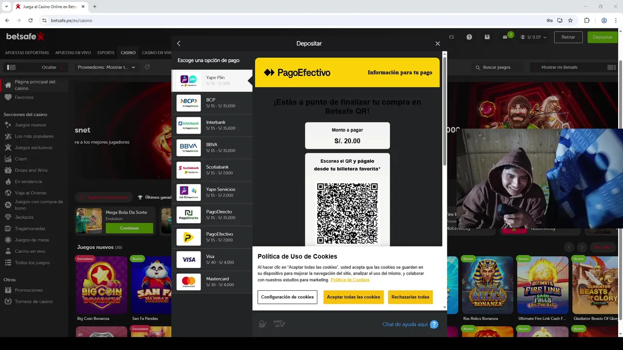Viewport: 623px width, 350px height.
Task: Reload the browser page
Action: point(31,20)
